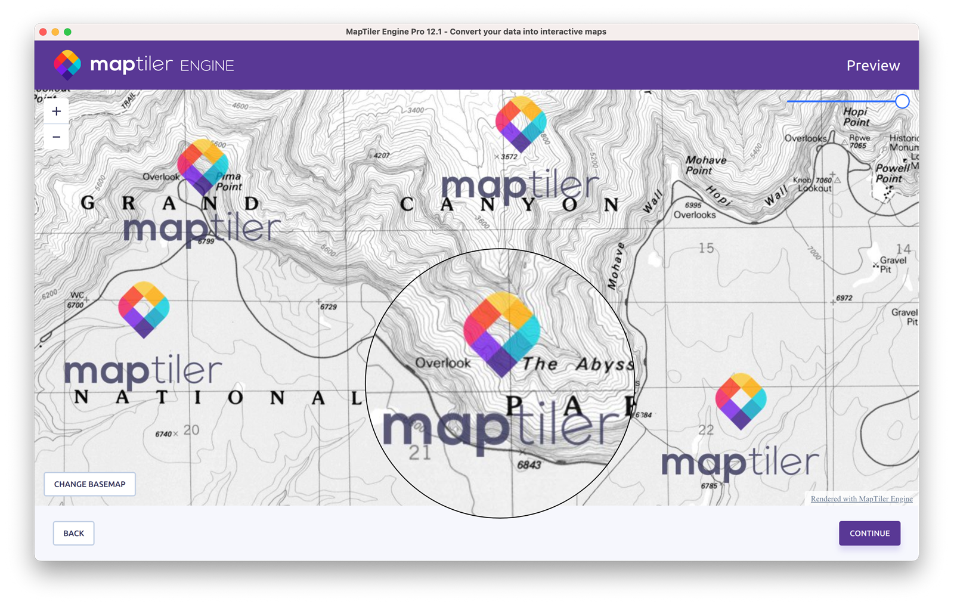Click the zoom out (−) map control

(x=56, y=137)
